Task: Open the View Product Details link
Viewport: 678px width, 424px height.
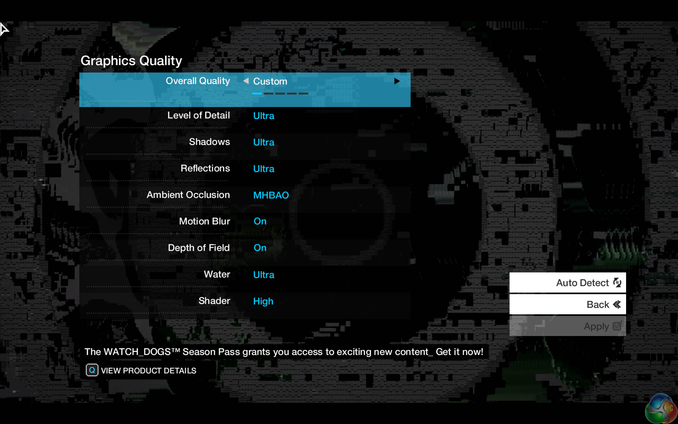Action: coord(148,371)
